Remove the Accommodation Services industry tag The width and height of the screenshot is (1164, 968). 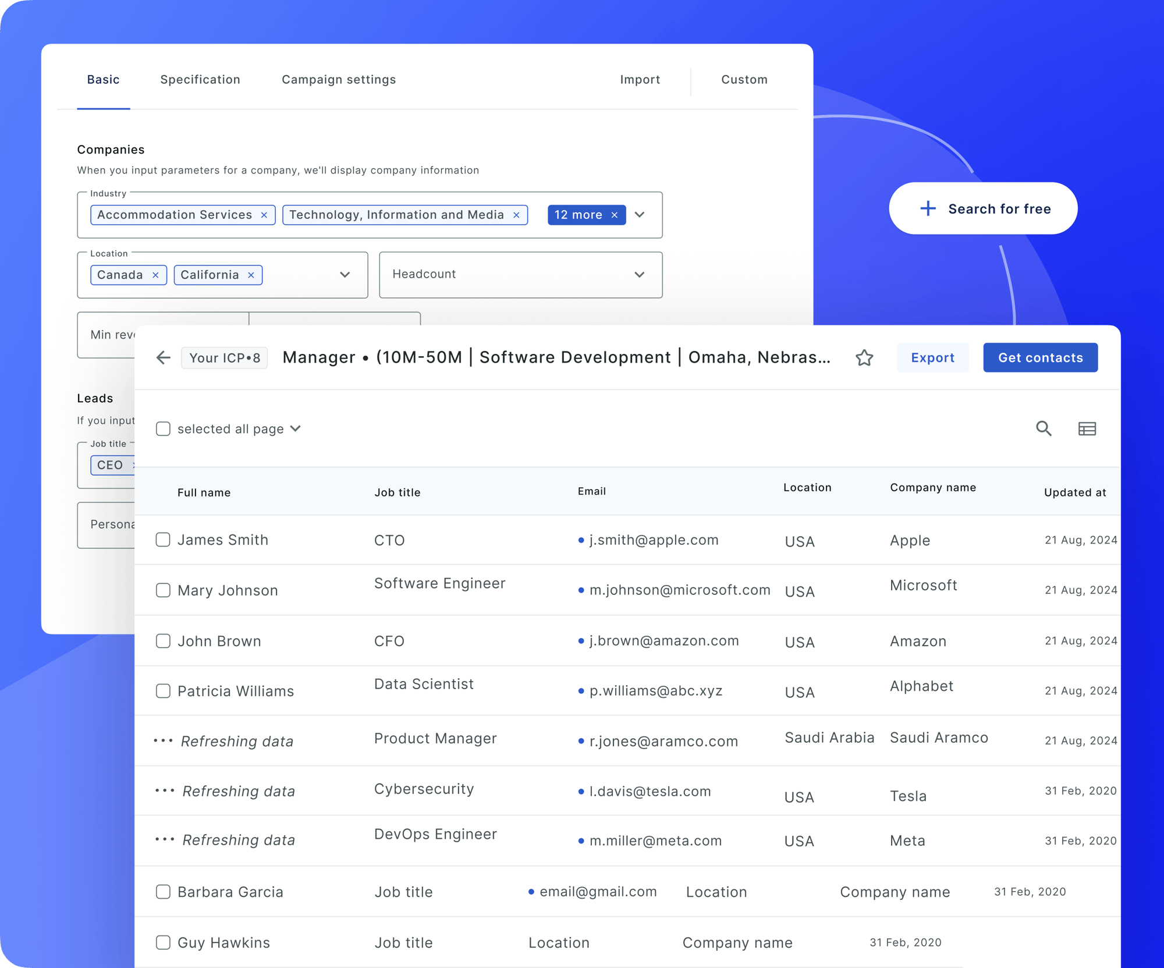point(264,215)
